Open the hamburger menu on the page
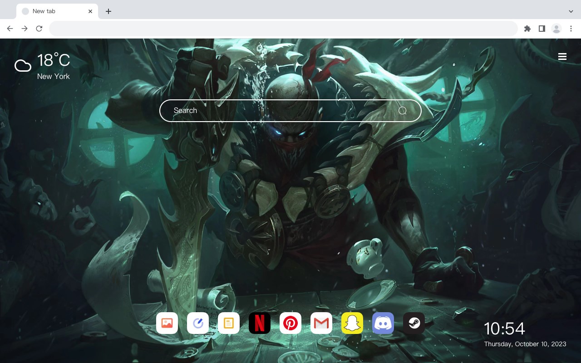 click(x=562, y=56)
